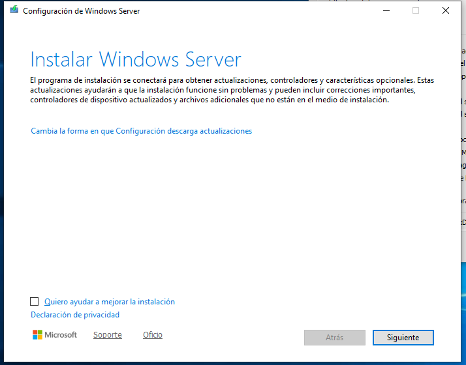Screen dimensions: 466x365
Task: Click the 'Configuración de Windows Server' title text
Action: coord(81,11)
